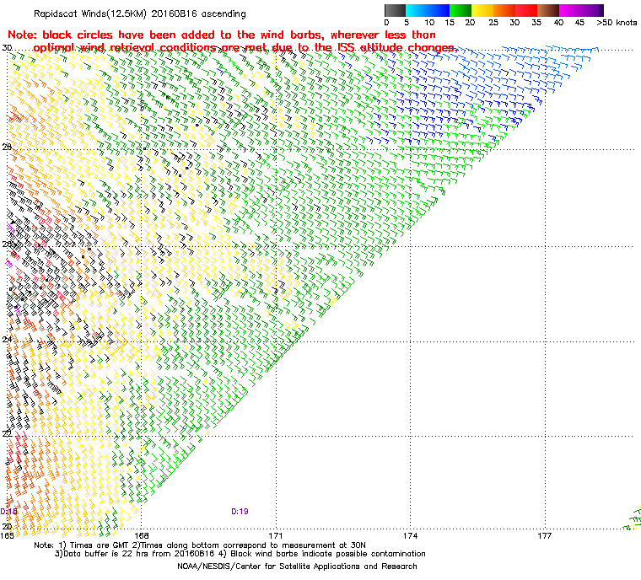Screen dimensions: 641x580
Task: Click the '>50 knots' legend label
Action: click(617, 23)
